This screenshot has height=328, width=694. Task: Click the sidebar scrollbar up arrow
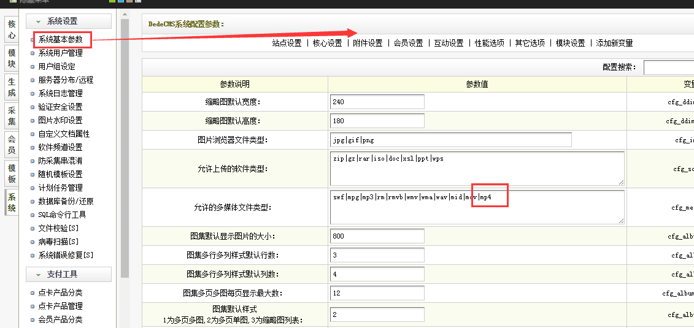(x=125, y=14)
